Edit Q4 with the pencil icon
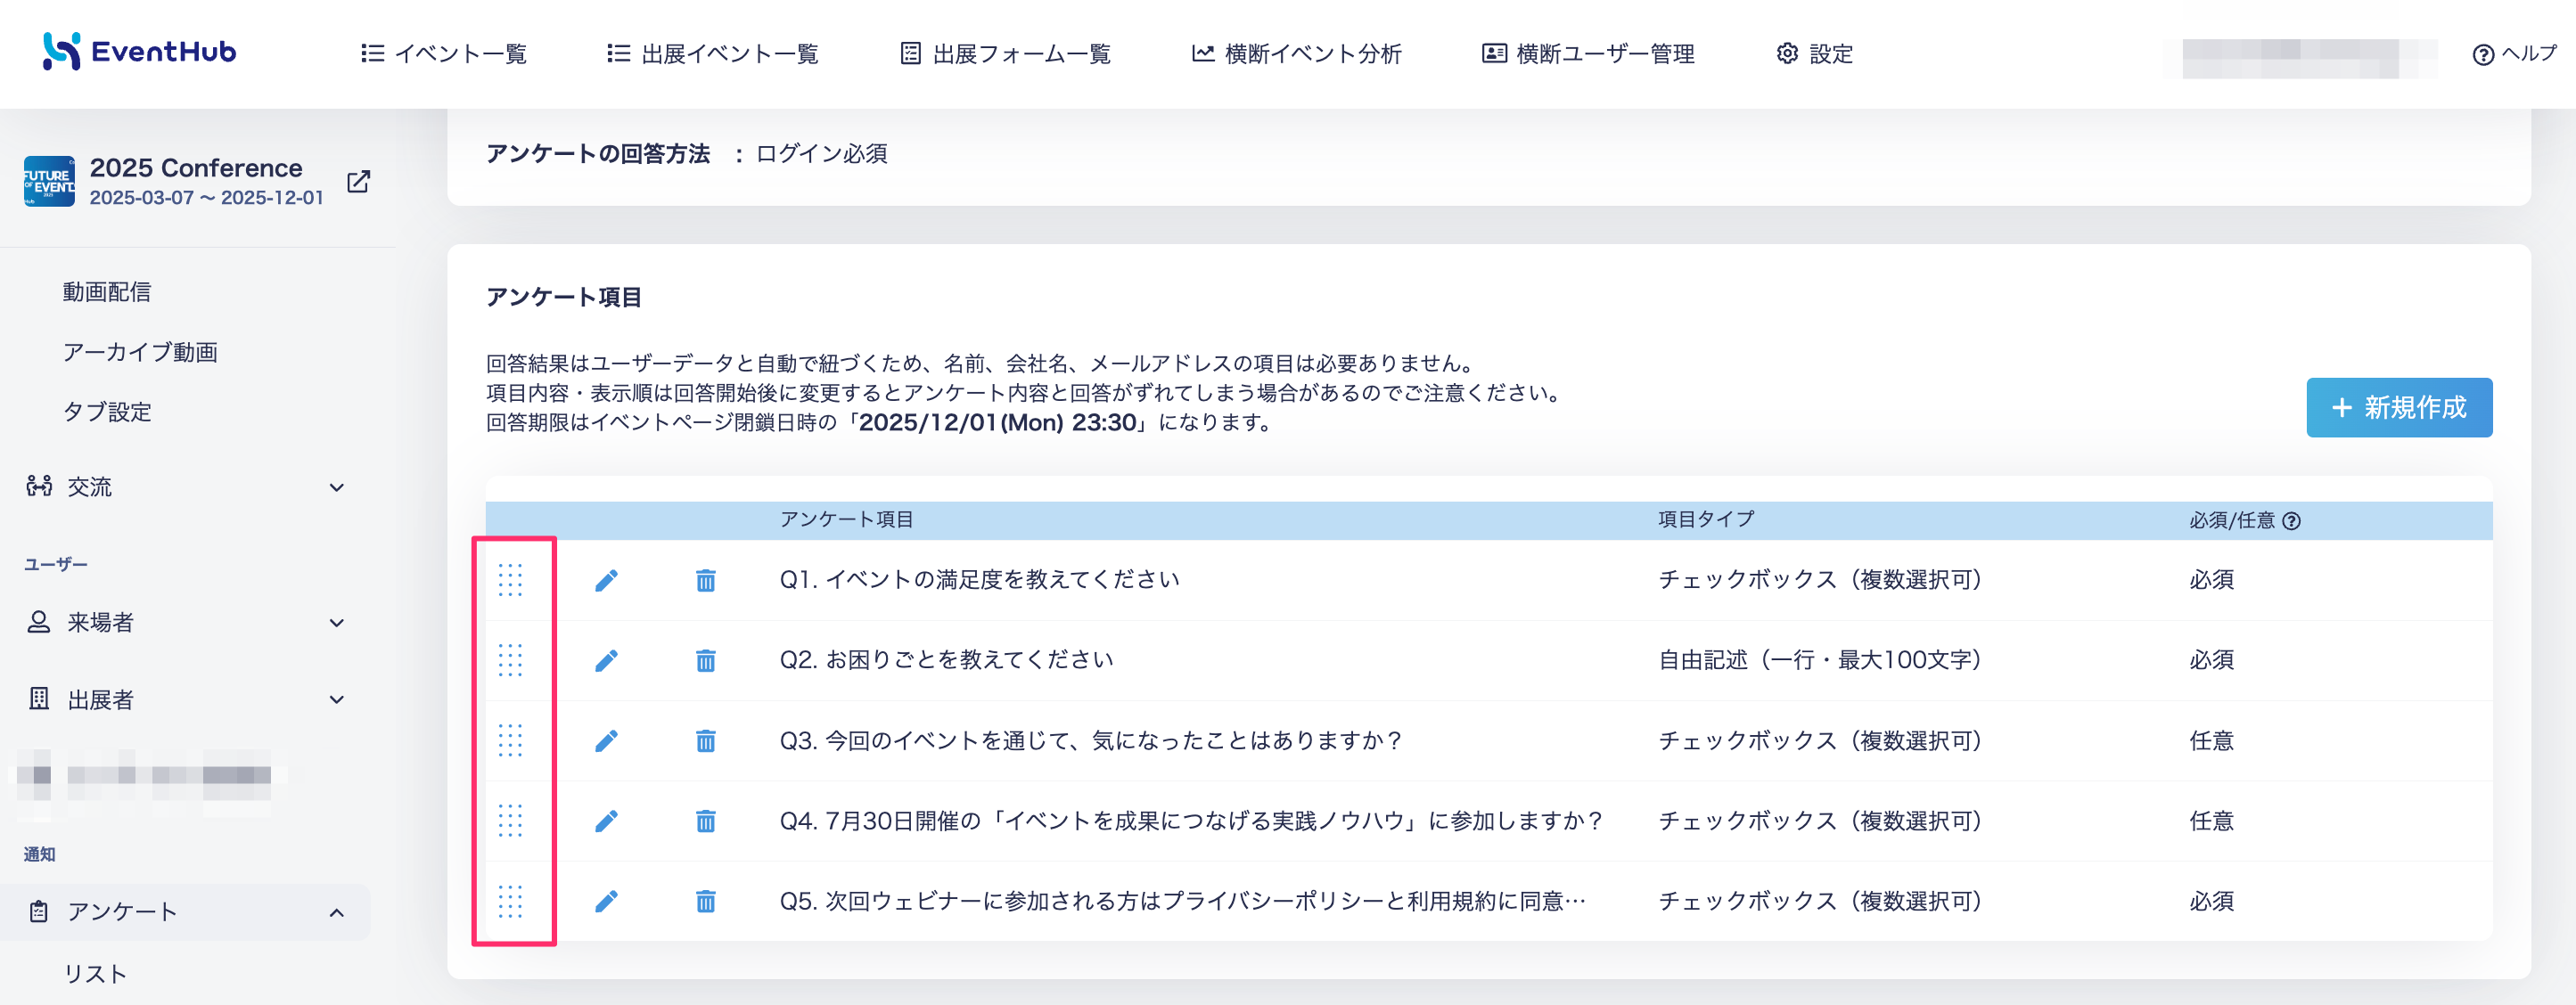This screenshot has height=1005, width=2576. point(606,822)
